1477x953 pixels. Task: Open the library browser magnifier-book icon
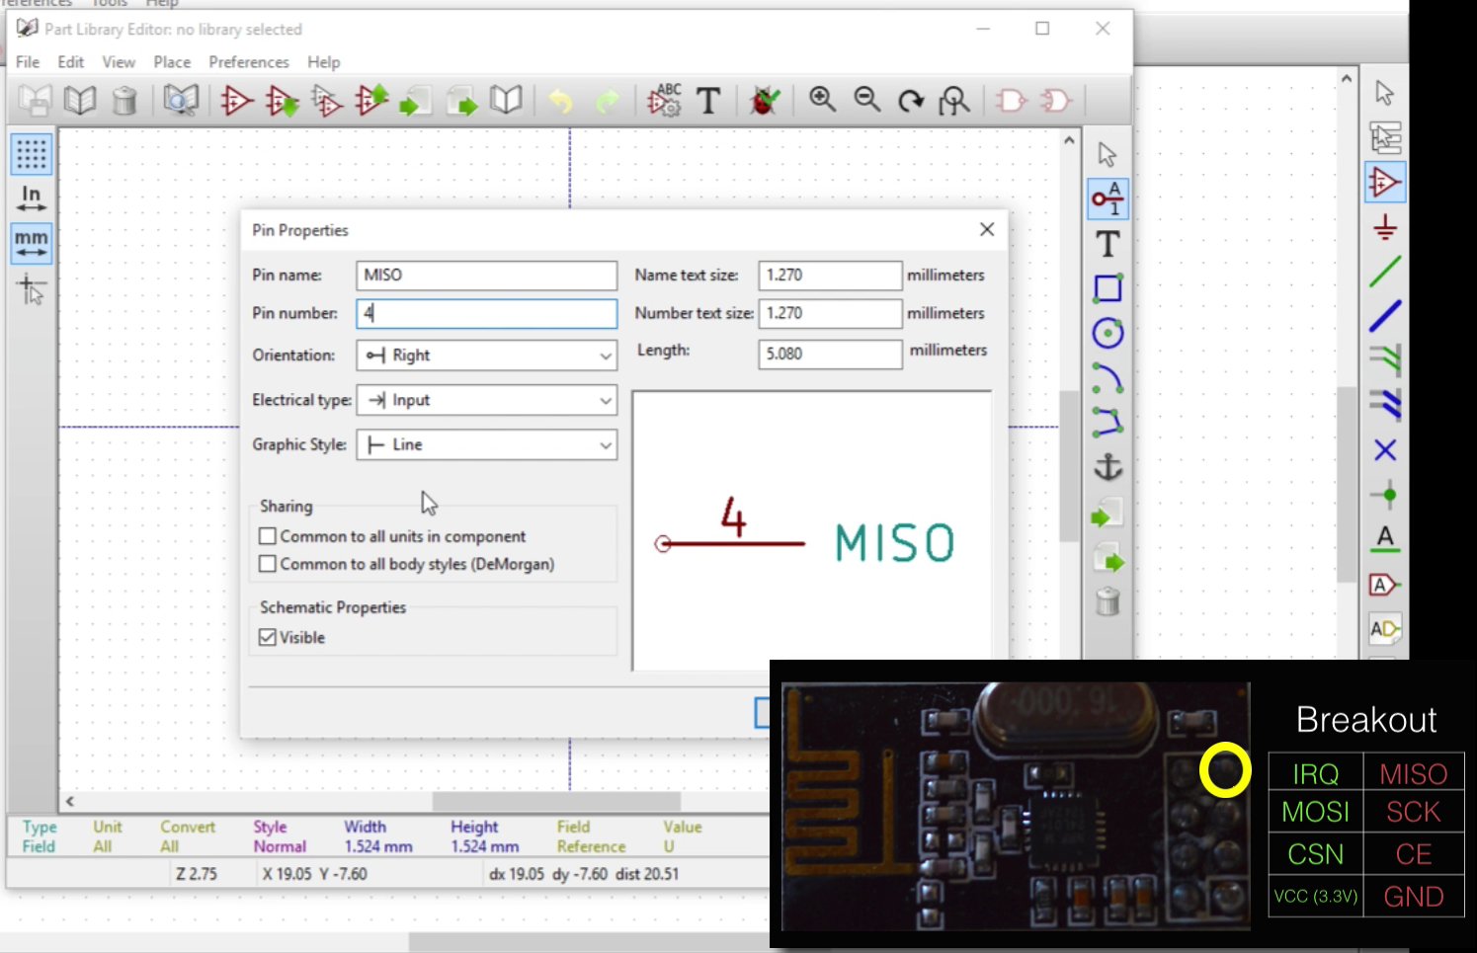point(181,100)
